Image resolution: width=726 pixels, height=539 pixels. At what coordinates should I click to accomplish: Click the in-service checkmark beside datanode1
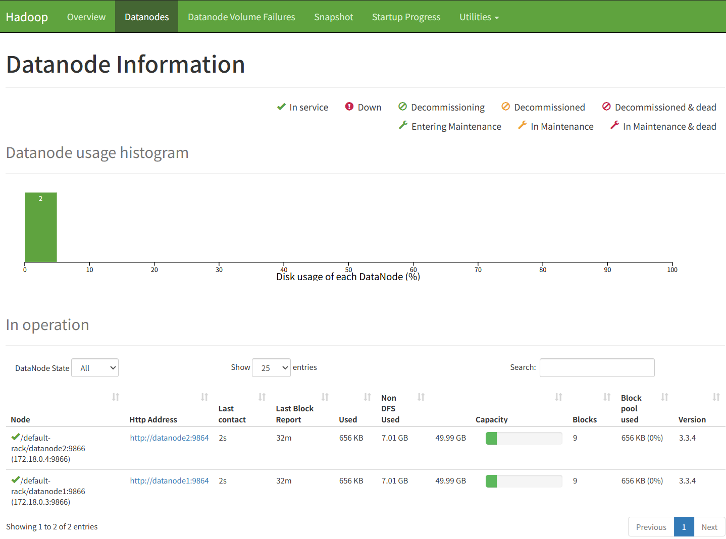[x=16, y=480]
